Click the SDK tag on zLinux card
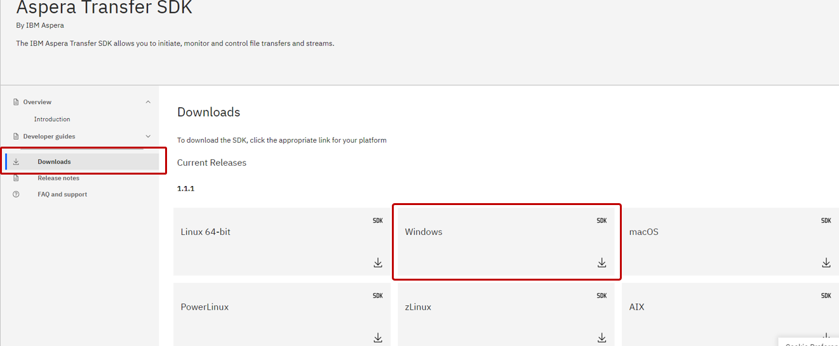This screenshot has width=839, height=346. 601,296
